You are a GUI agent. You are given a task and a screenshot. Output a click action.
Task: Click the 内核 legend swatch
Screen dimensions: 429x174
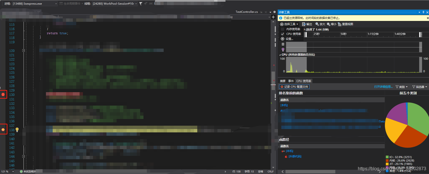click(387, 161)
